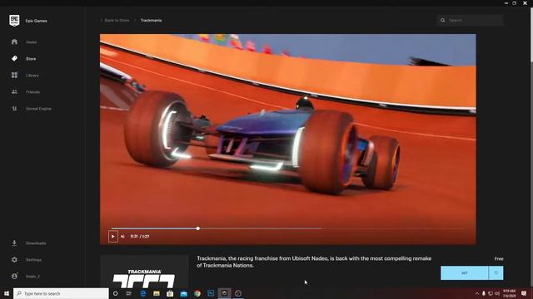Click the Windows taskbar search box
Image resolution: width=533 pixels, height=299 pixels.
(x=61, y=293)
